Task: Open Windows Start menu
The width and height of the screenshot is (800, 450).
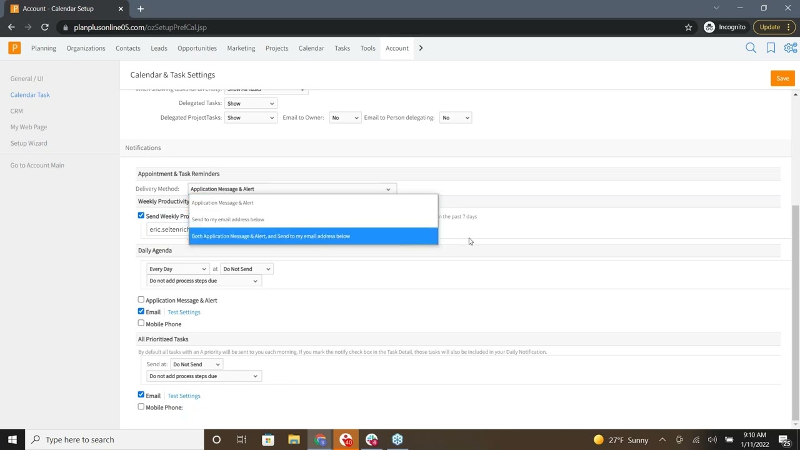Action: [12, 439]
